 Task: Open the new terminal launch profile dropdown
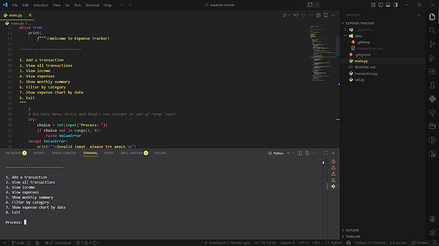293,153
